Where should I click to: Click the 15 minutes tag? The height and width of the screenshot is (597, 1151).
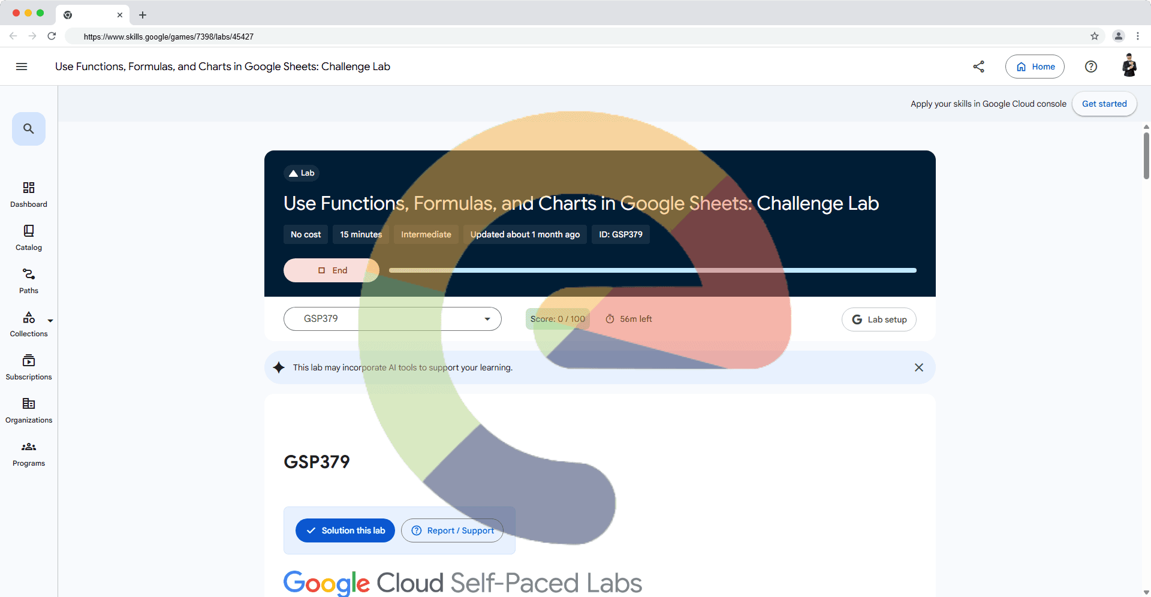(361, 234)
